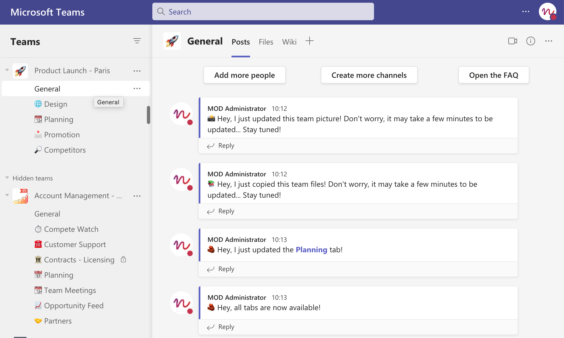Image resolution: width=564 pixels, height=338 pixels.
Task: Open top bar settings and more ellipsis
Action: coord(526,12)
